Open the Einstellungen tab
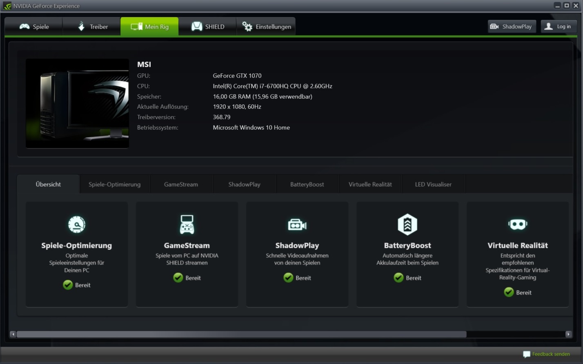Image resolution: width=583 pixels, height=364 pixels. point(266,26)
